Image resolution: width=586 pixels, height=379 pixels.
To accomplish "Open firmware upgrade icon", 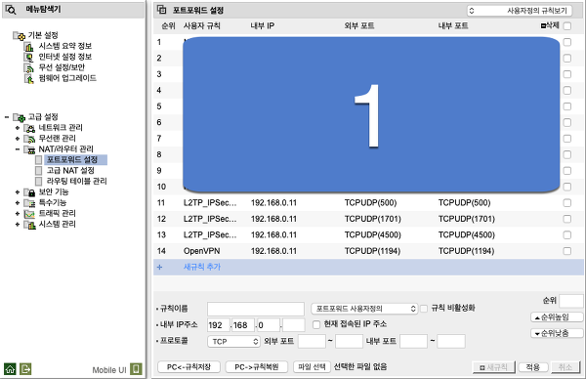I will pyautogui.click(x=28, y=78).
